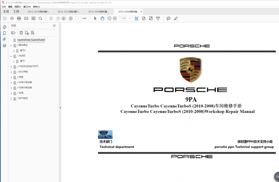Close the 2010-2008保时捷 document tab

click(141, 12)
